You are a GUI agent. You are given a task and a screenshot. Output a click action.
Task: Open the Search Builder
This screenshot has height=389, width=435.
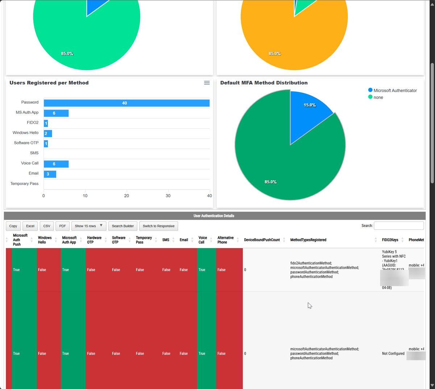[x=123, y=226]
